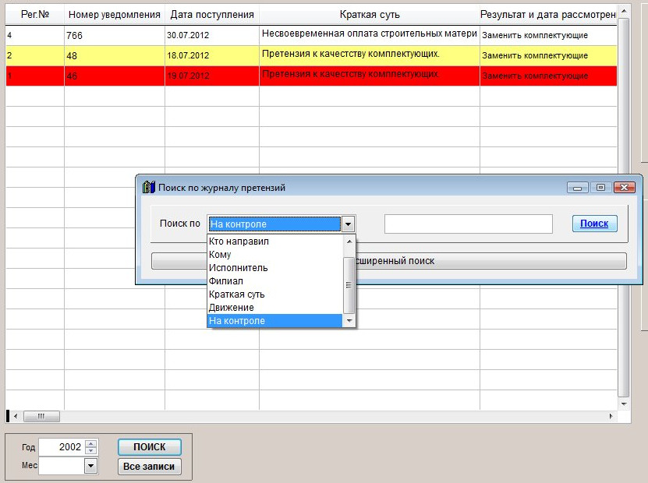Open the 'Мес' month dropdown
This screenshot has height=483, width=648.
click(91, 466)
